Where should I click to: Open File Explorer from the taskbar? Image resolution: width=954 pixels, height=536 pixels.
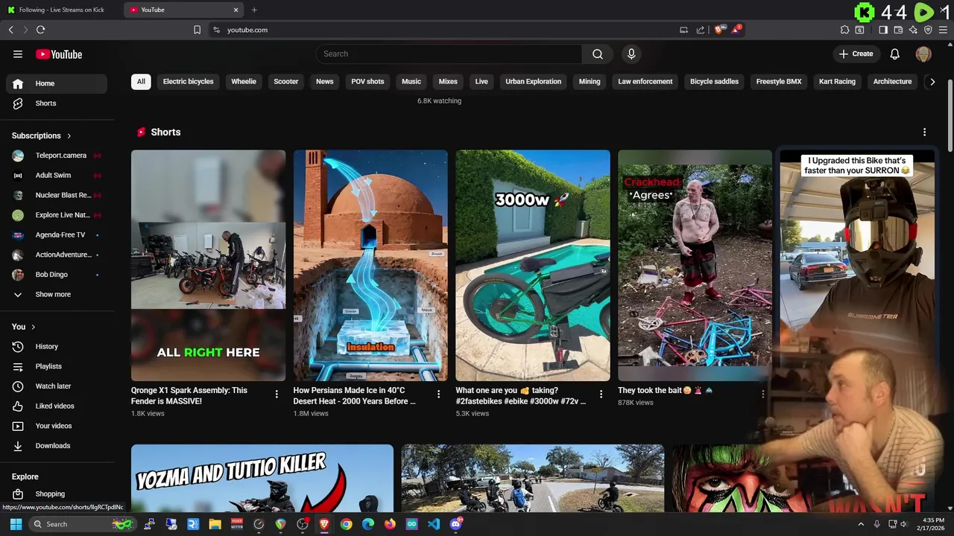pyautogui.click(x=215, y=524)
